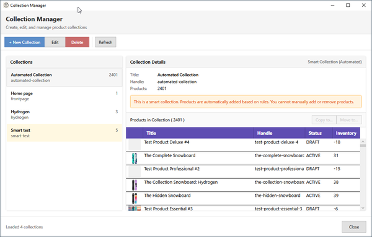This screenshot has height=237, width=372.
Task: Click Test Product Professional #2 placeholder thumbnail
Action: [x=135, y=171]
